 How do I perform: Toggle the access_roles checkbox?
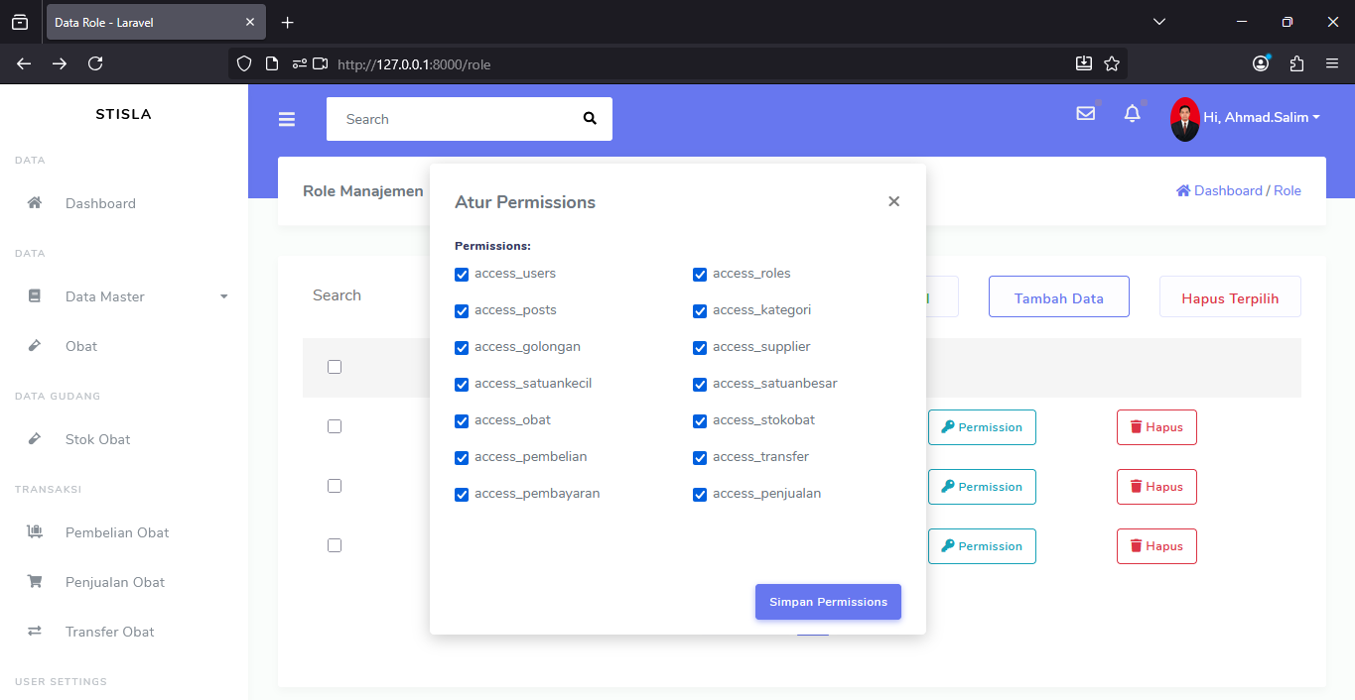tap(700, 275)
